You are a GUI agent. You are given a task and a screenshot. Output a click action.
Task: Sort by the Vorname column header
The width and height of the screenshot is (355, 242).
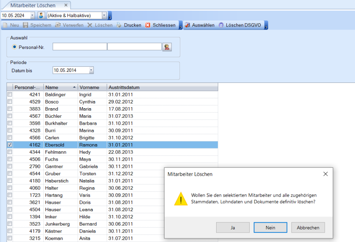point(92,87)
